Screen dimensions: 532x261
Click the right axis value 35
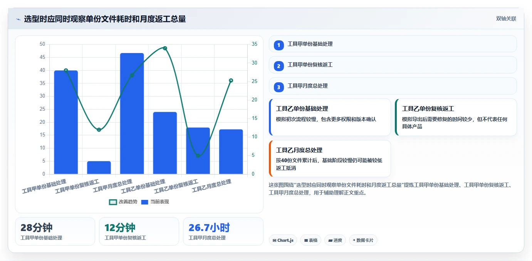(x=255, y=44)
